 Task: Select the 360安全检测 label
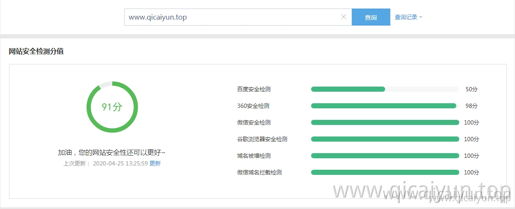(253, 106)
